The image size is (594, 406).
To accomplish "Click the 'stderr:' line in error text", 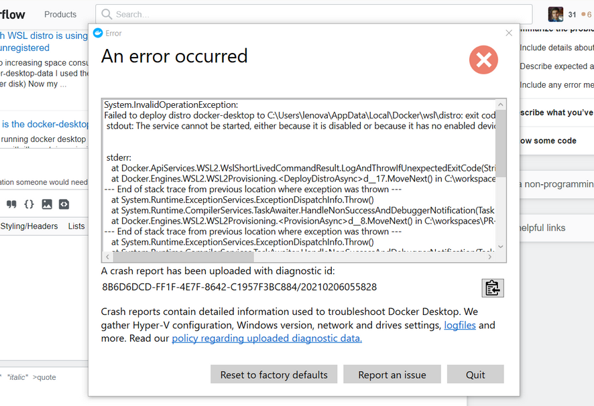I will 119,157.
